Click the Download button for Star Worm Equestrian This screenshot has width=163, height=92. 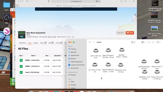[120, 33]
